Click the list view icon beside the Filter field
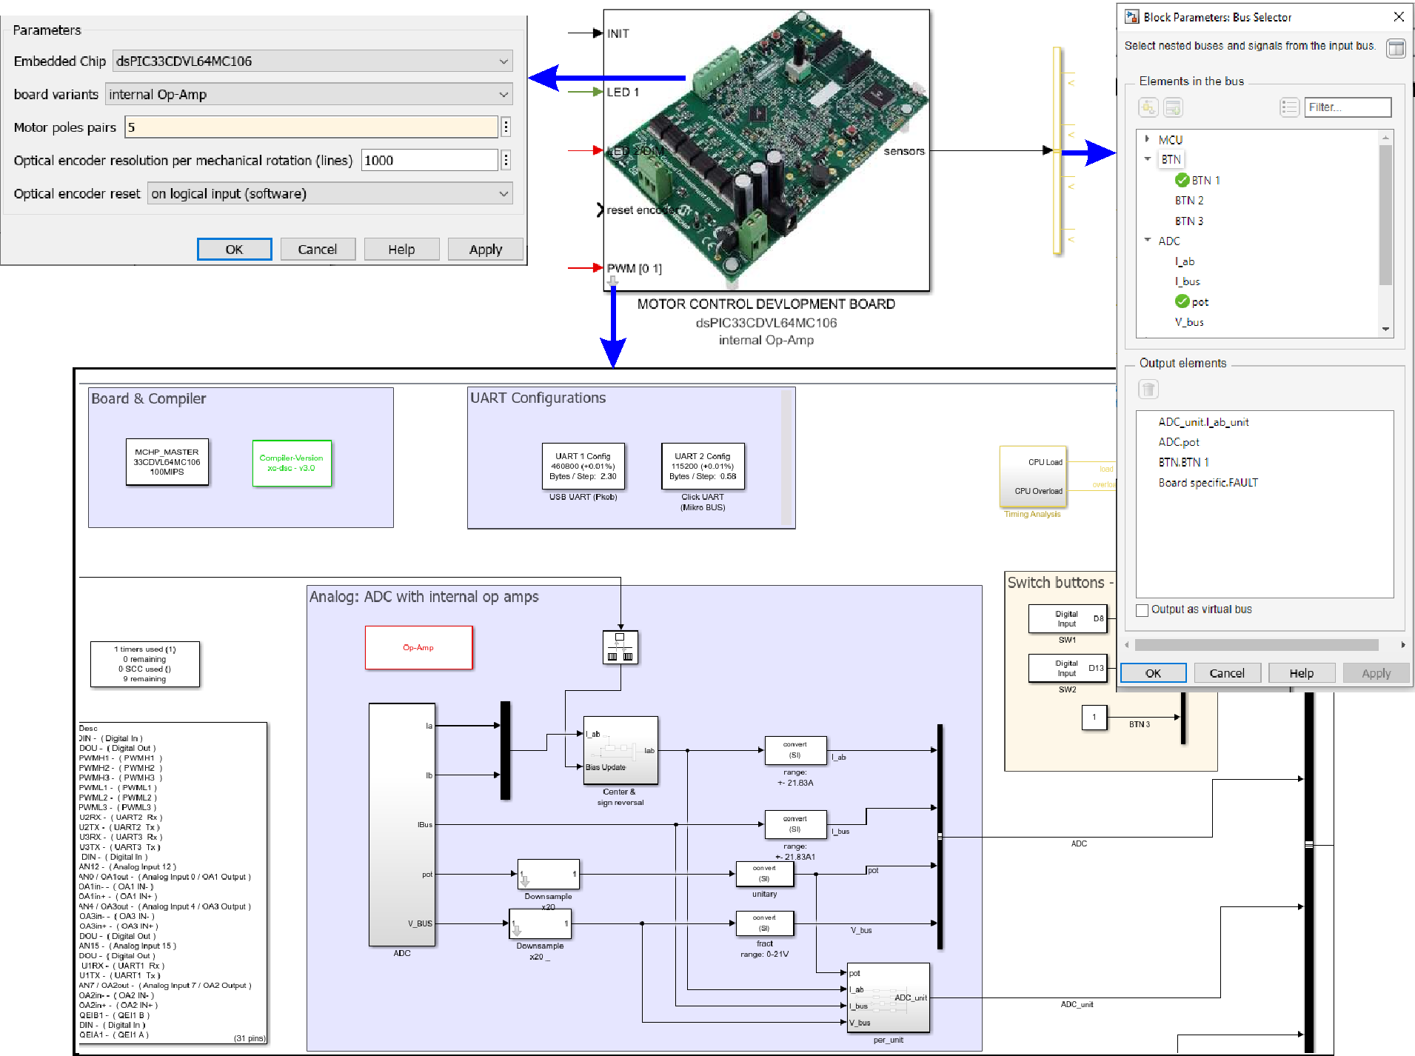1415x1056 pixels. pyautogui.click(x=1289, y=108)
